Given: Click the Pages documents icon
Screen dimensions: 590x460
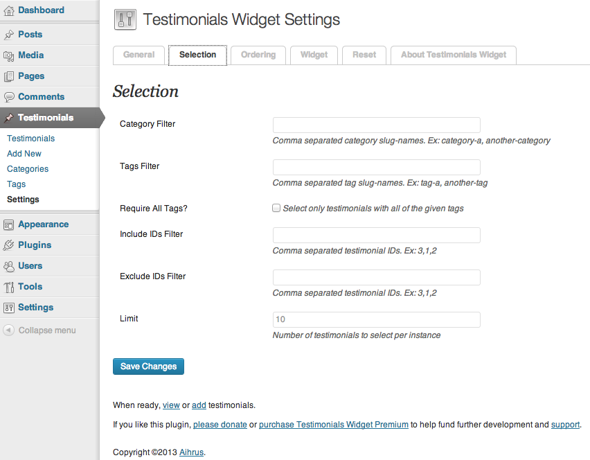Looking at the screenshot, I should pos(8,76).
